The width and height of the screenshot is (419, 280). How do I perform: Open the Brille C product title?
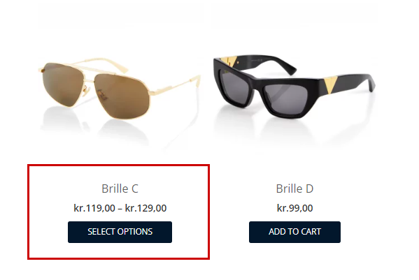coord(120,189)
